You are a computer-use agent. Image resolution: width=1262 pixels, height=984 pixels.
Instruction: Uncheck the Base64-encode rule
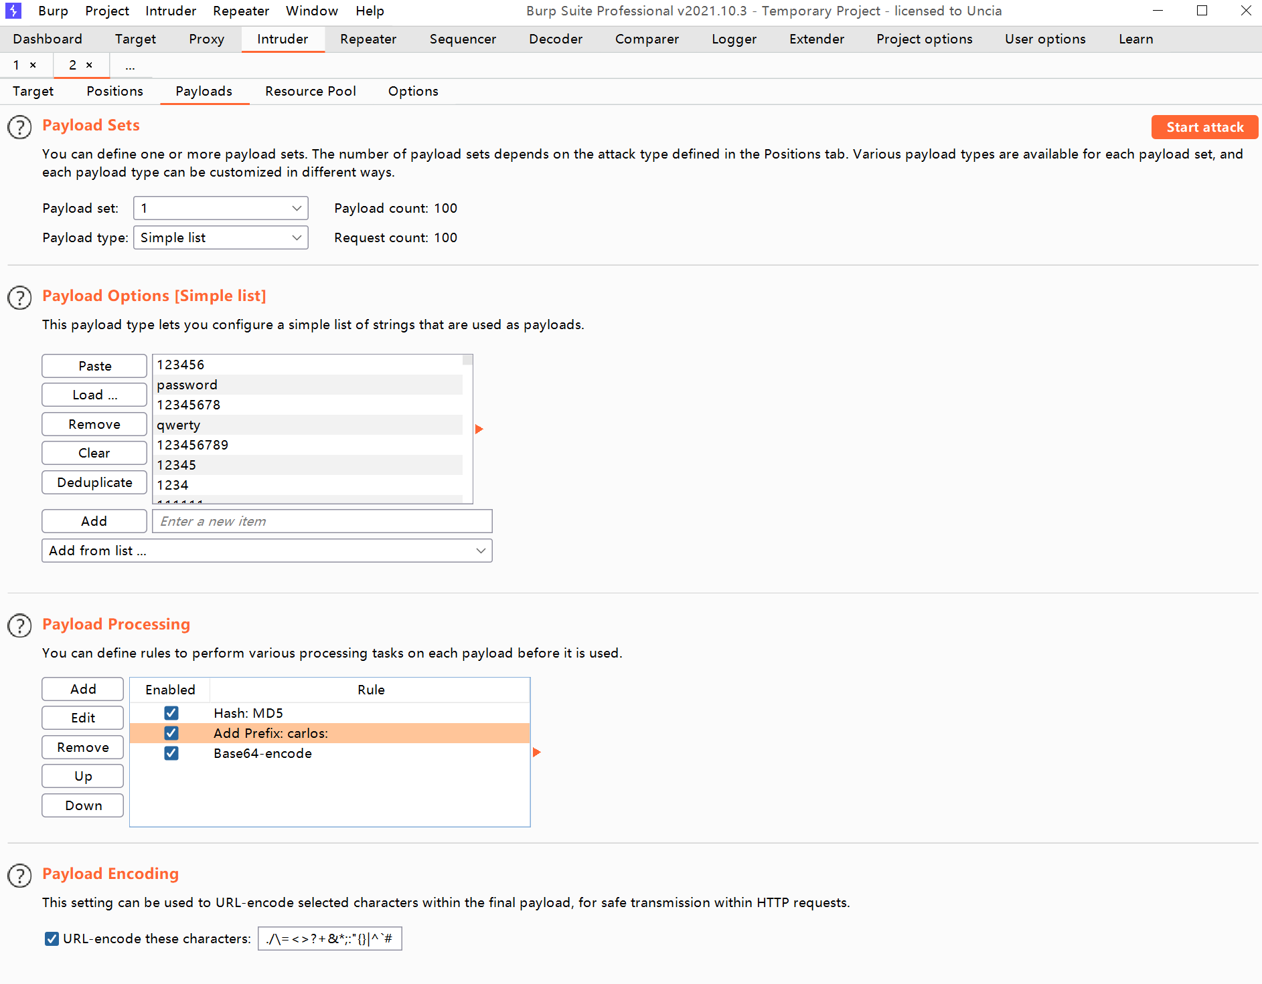[171, 753]
